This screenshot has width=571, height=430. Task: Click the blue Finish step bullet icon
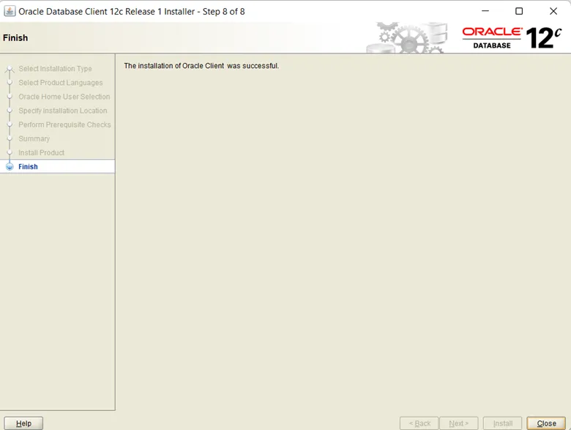point(10,166)
